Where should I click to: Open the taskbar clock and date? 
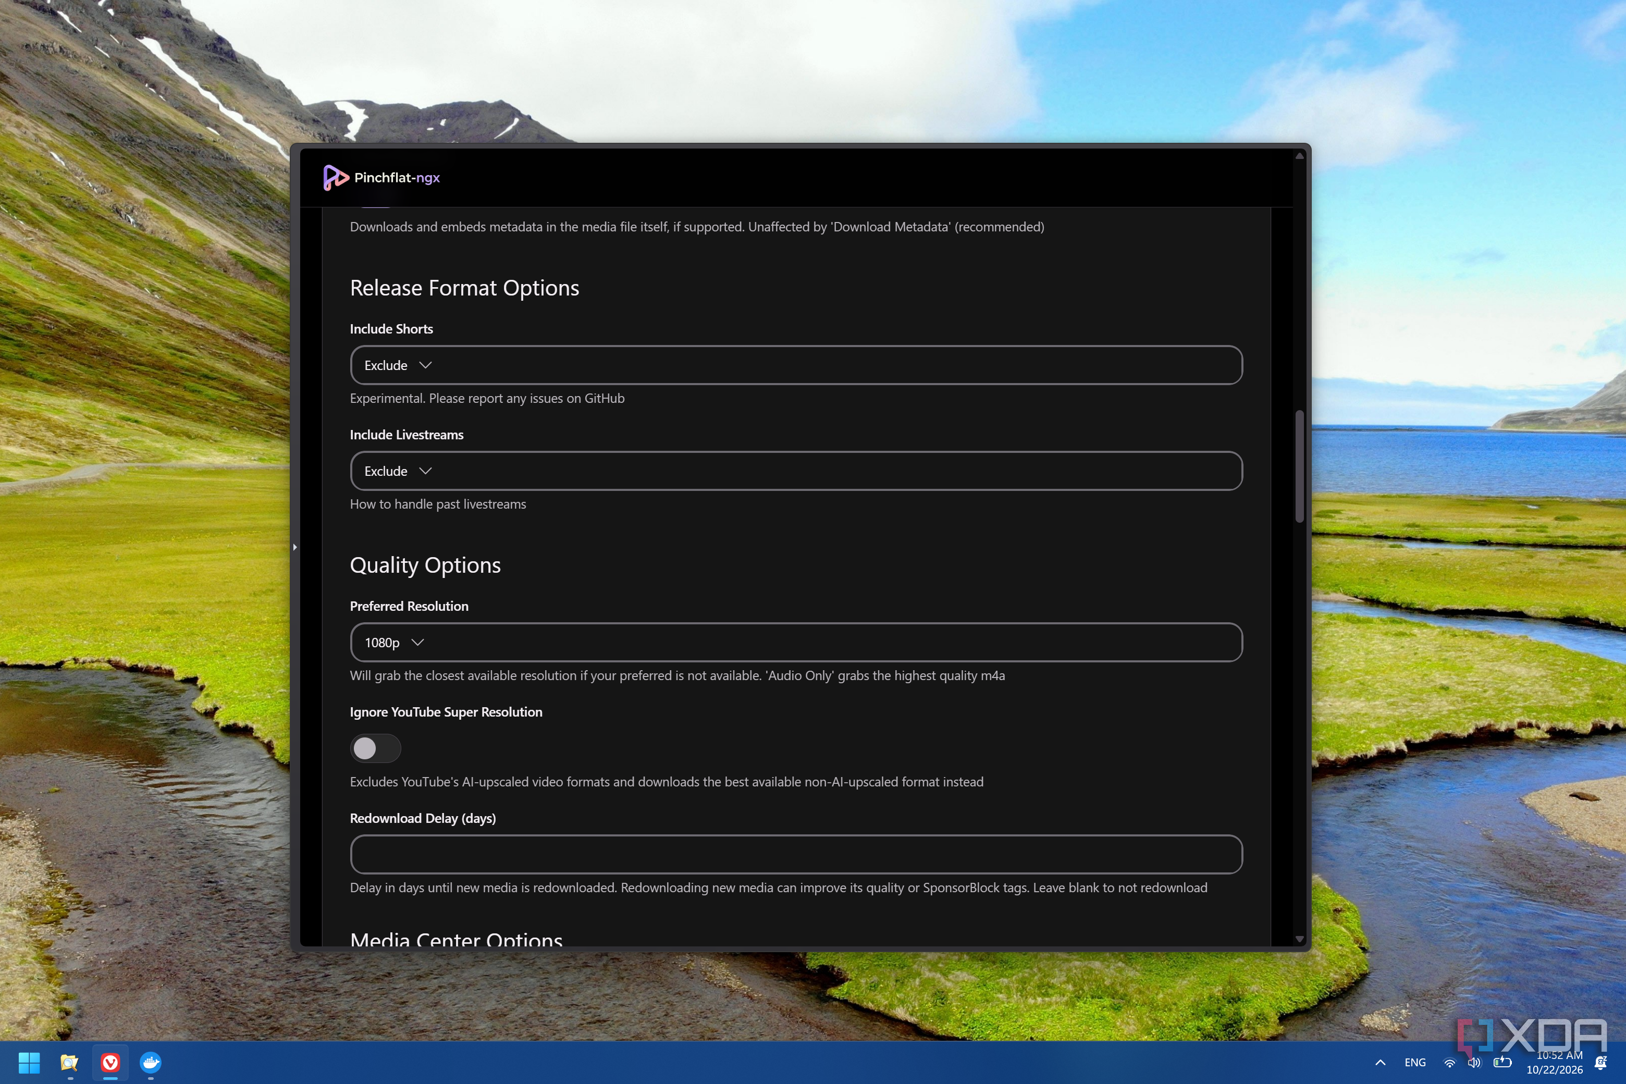1555,1063
